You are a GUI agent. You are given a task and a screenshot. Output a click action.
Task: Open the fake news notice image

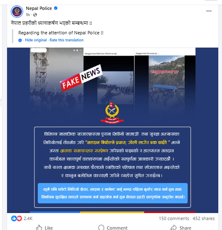(113, 130)
